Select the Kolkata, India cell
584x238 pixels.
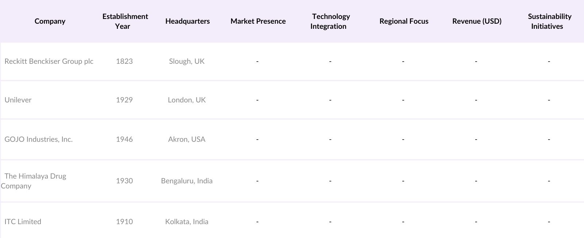click(187, 222)
